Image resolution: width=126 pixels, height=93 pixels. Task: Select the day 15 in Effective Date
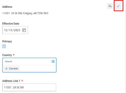(x=11, y=30)
